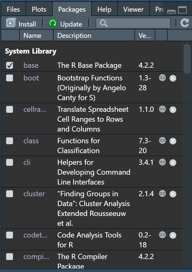The height and width of the screenshot is (272, 192).
Task: Open the codetools package link
Action: [x=35, y=235]
